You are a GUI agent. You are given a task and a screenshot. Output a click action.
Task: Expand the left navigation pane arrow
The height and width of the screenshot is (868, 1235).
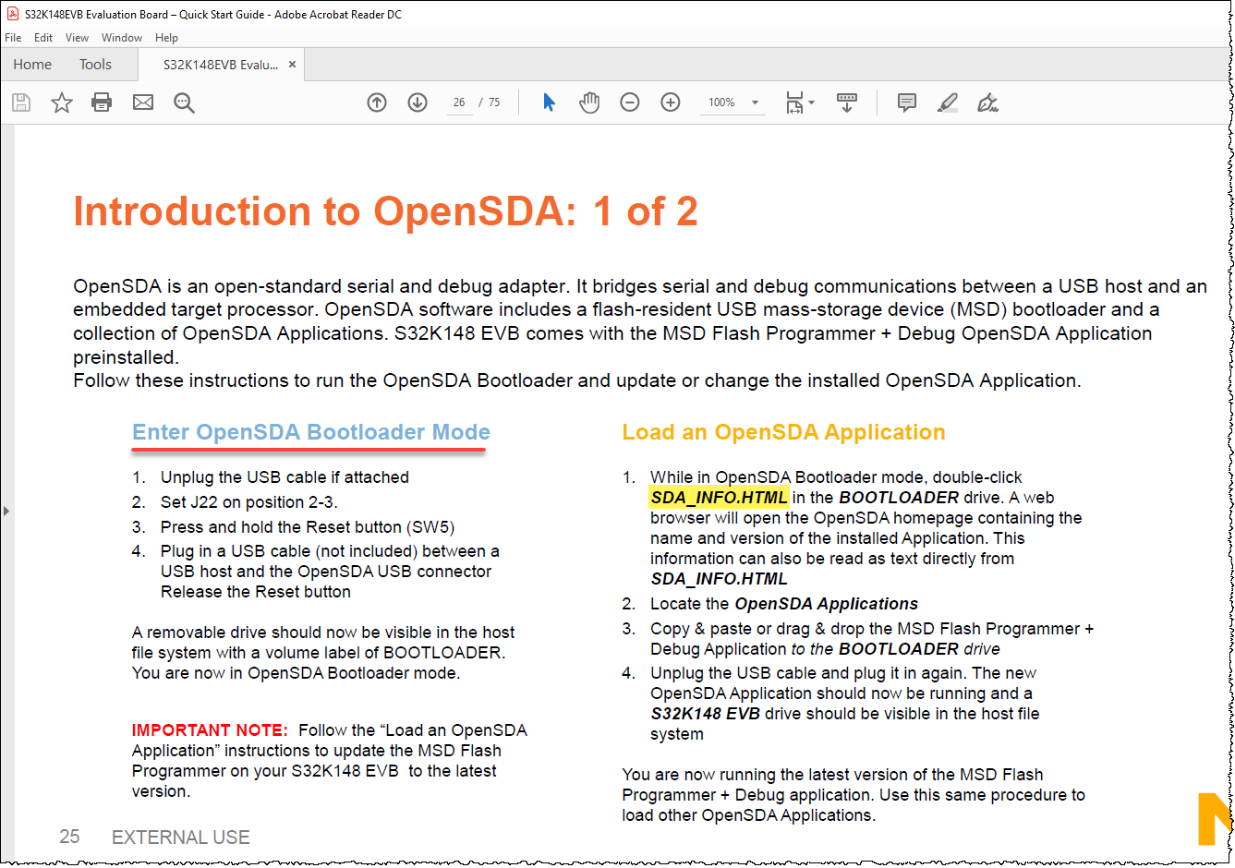pyautogui.click(x=7, y=509)
